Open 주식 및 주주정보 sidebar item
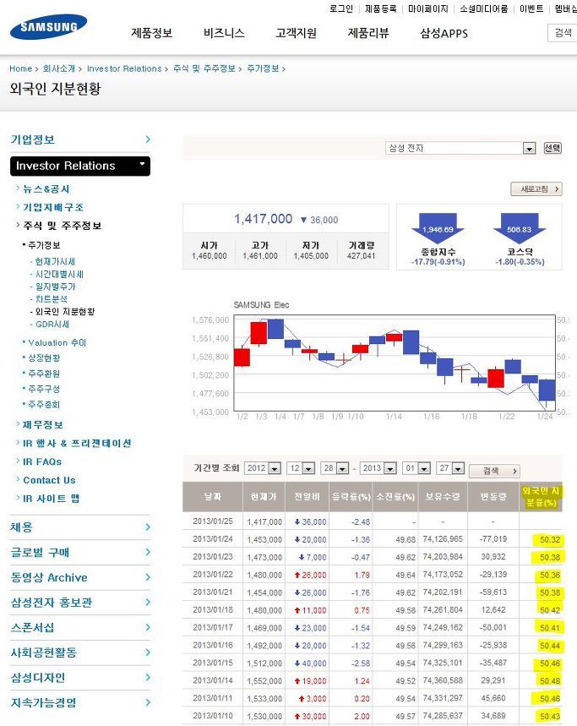Image resolution: width=577 pixels, height=726 pixels. (x=62, y=226)
